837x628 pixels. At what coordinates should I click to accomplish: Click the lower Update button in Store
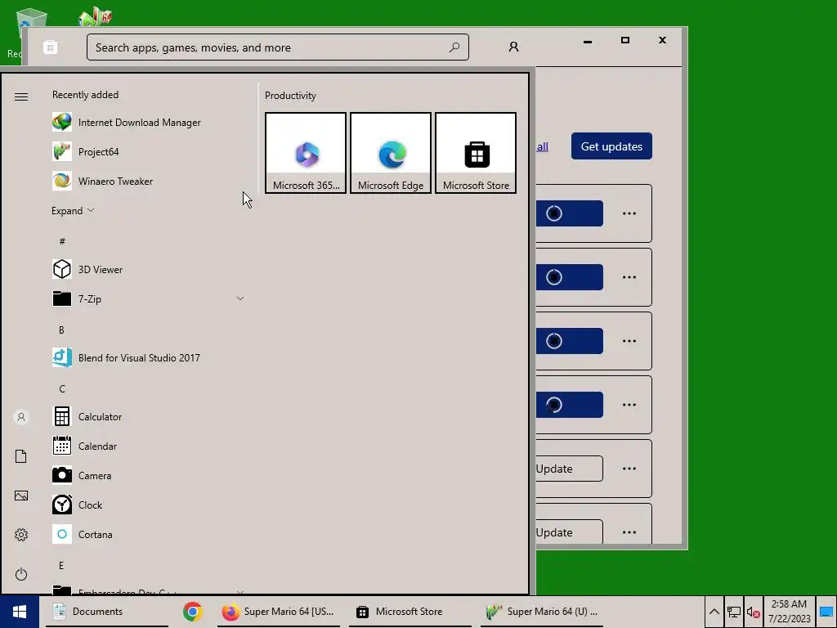(569, 532)
